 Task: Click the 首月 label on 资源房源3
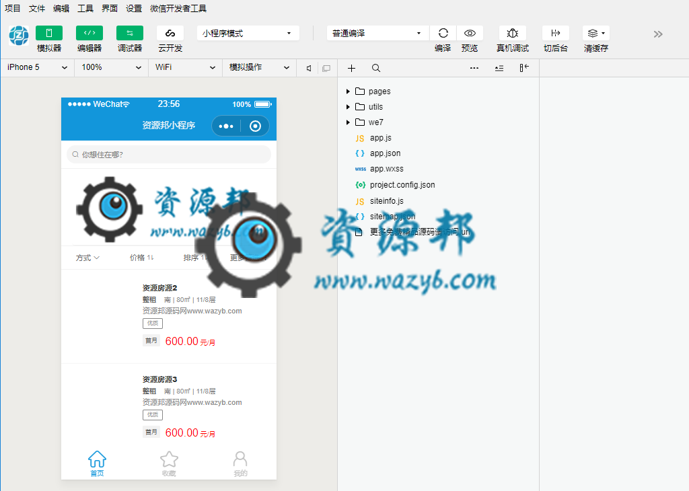click(151, 432)
